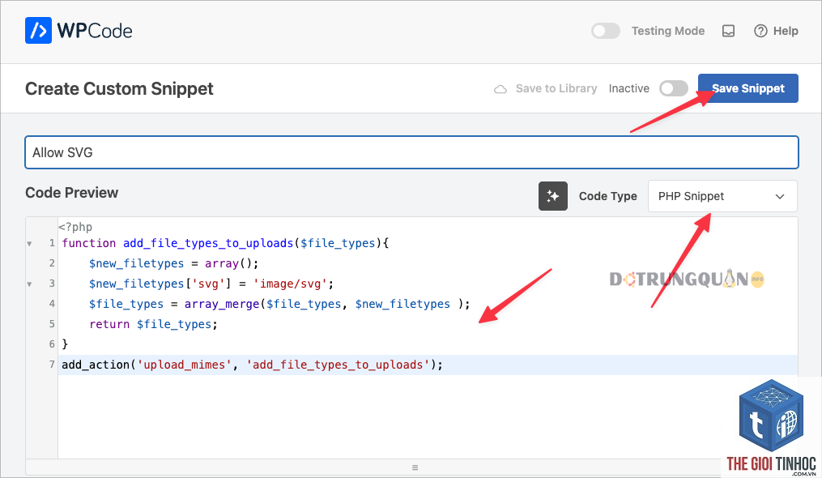This screenshot has height=478, width=822.
Task: Click the WPCode wordmark text
Action: click(x=95, y=31)
